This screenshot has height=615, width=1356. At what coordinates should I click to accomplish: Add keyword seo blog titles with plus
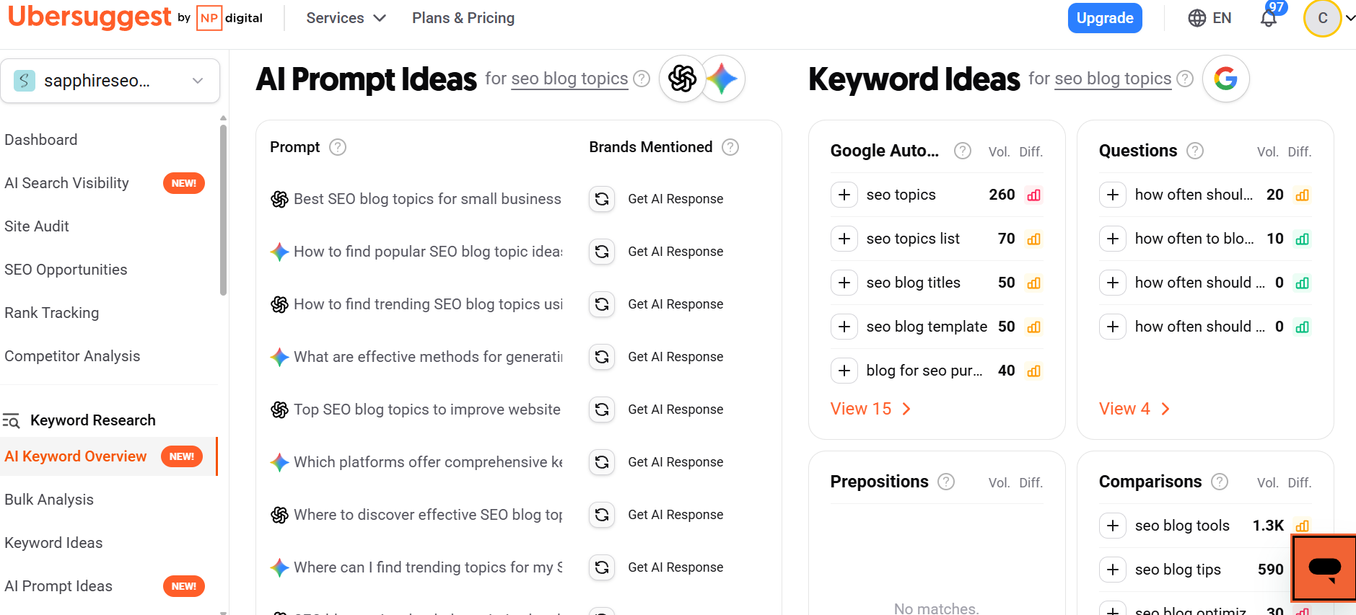pos(844,283)
